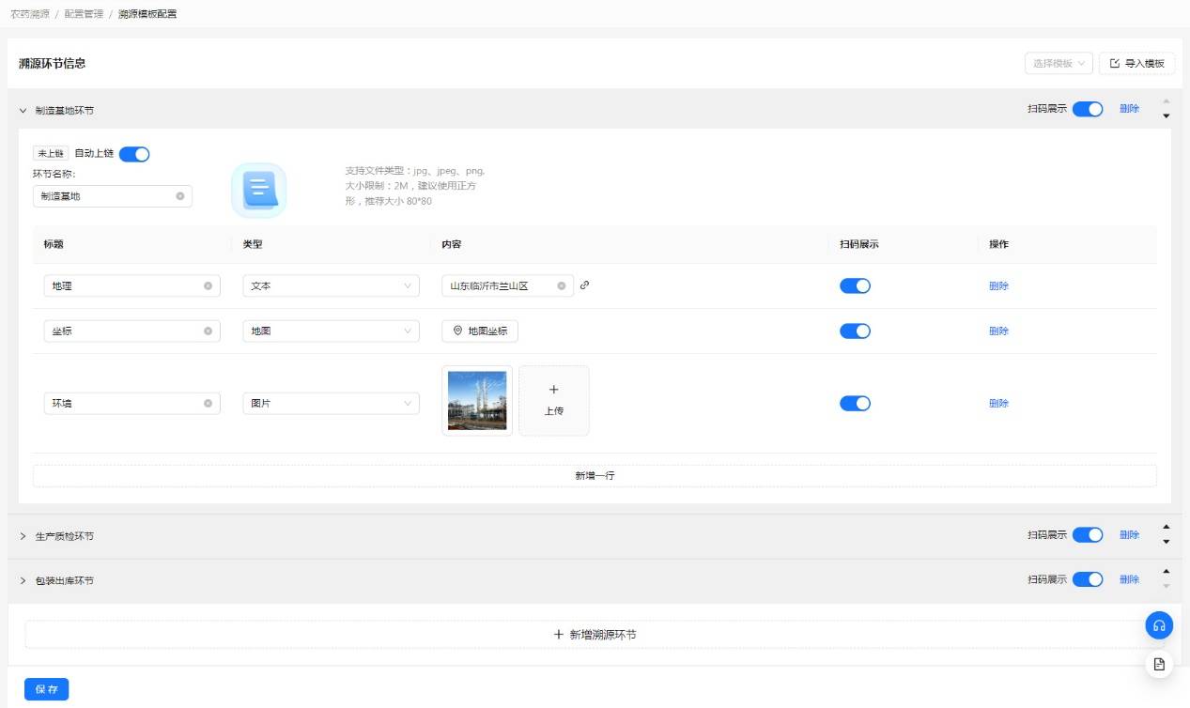Open the document floating button at bottom right
The image size is (1190, 708).
tap(1159, 664)
